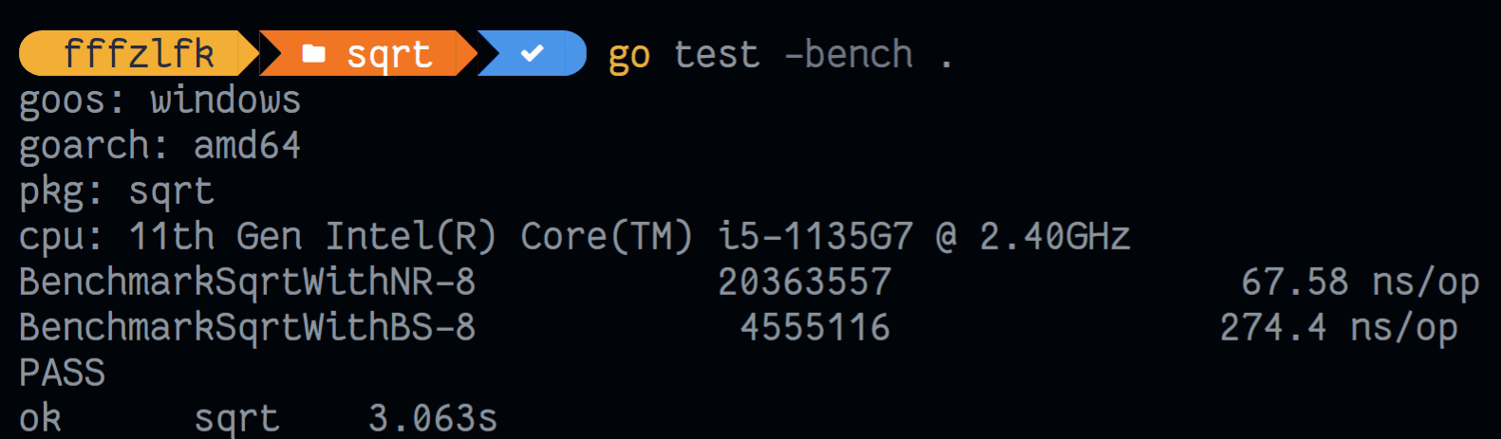Image resolution: width=1501 pixels, height=439 pixels.
Task: Click the fffzlfk username prompt segment
Action: click(139, 53)
